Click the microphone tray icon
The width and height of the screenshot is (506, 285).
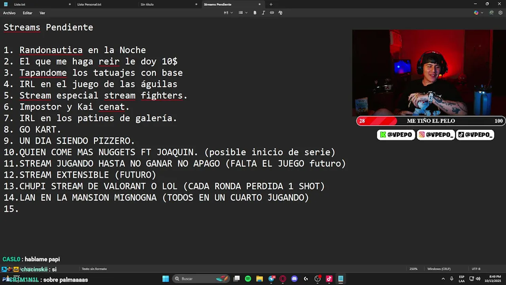(452, 279)
